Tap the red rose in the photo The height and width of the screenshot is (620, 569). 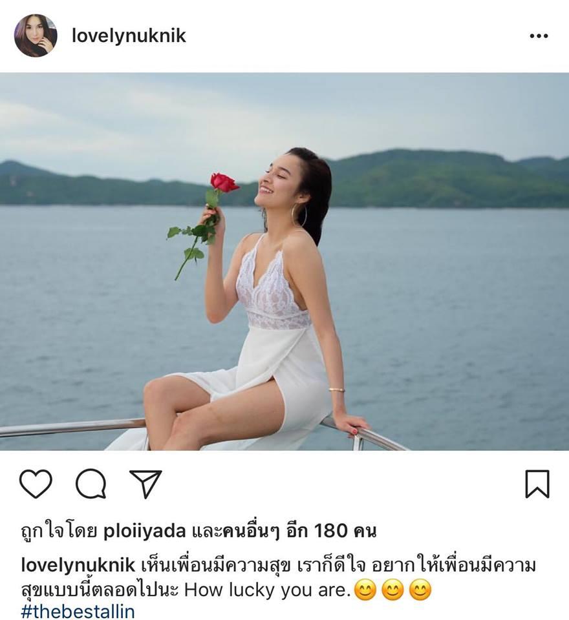pyautogui.click(x=223, y=182)
